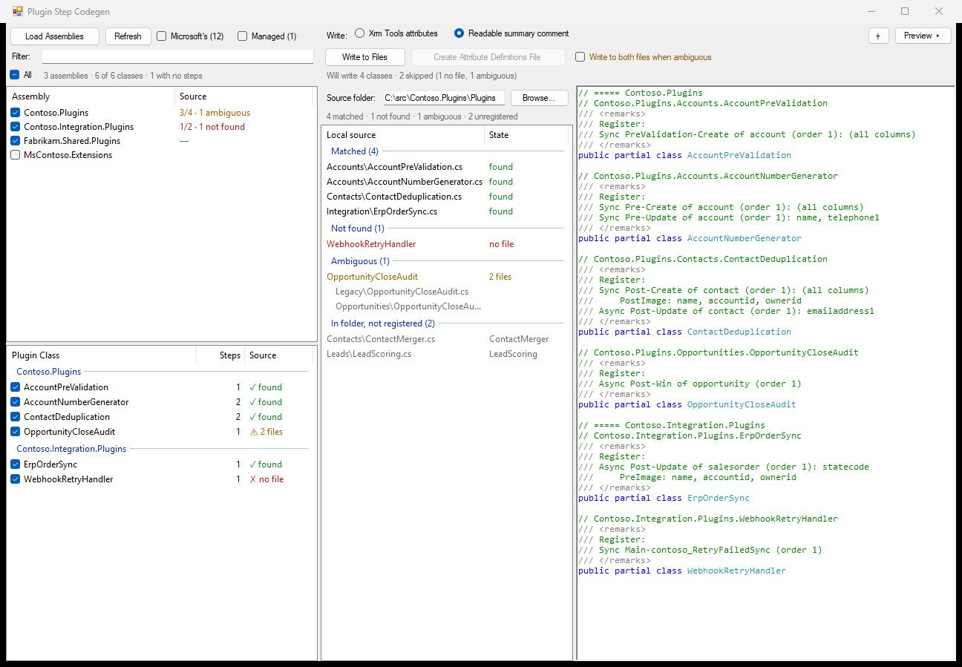Uncheck the ErpOrderSync plugin class

(x=16, y=464)
